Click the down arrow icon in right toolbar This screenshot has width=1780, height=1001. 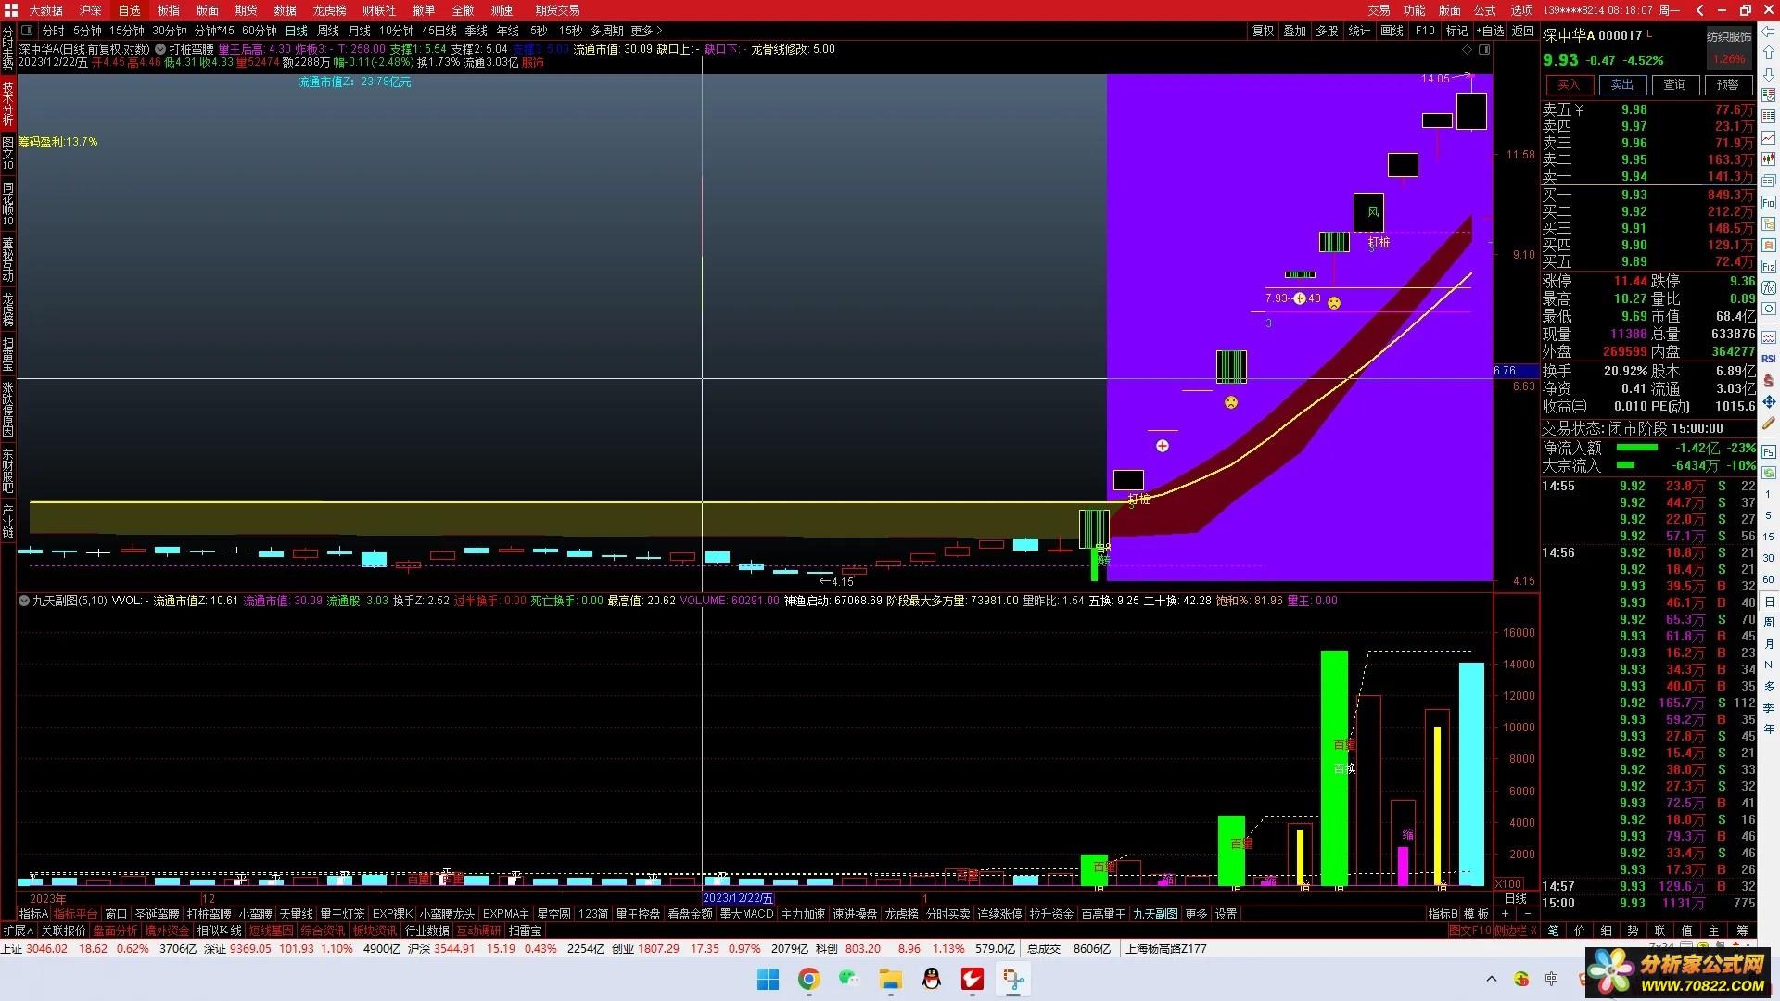tap(1769, 74)
